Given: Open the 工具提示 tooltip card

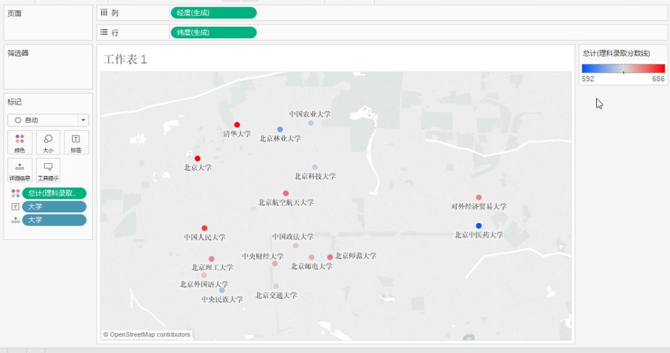Looking at the screenshot, I should point(48,170).
